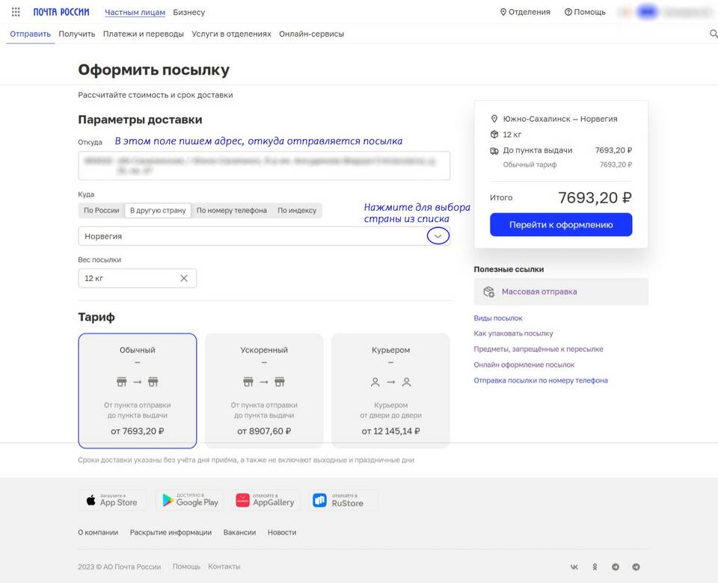Open the RuStore download badge
Viewport: 718px width, 583px height.
pos(343,501)
